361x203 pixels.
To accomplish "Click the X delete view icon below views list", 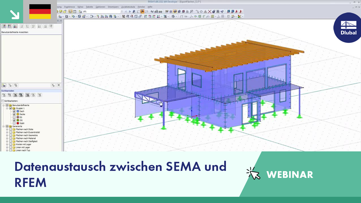I will pyautogui.click(x=59, y=85).
